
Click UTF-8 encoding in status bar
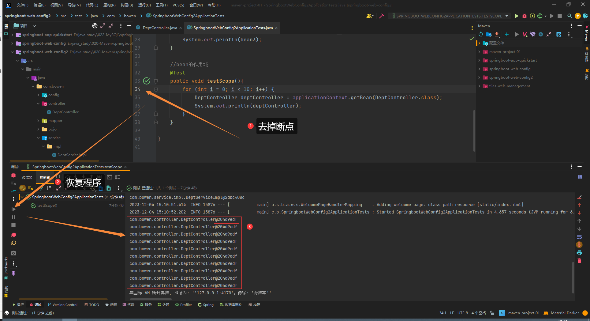click(463, 313)
